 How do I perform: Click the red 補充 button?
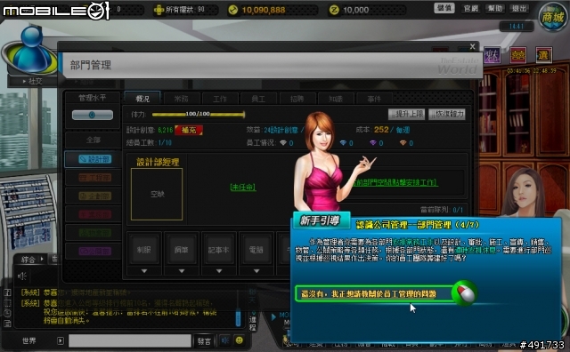tap(189, 130)
